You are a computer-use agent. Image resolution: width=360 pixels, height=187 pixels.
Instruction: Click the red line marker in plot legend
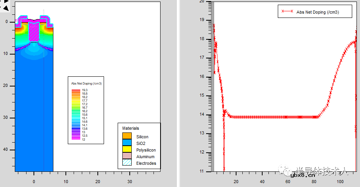coord(287,12)
